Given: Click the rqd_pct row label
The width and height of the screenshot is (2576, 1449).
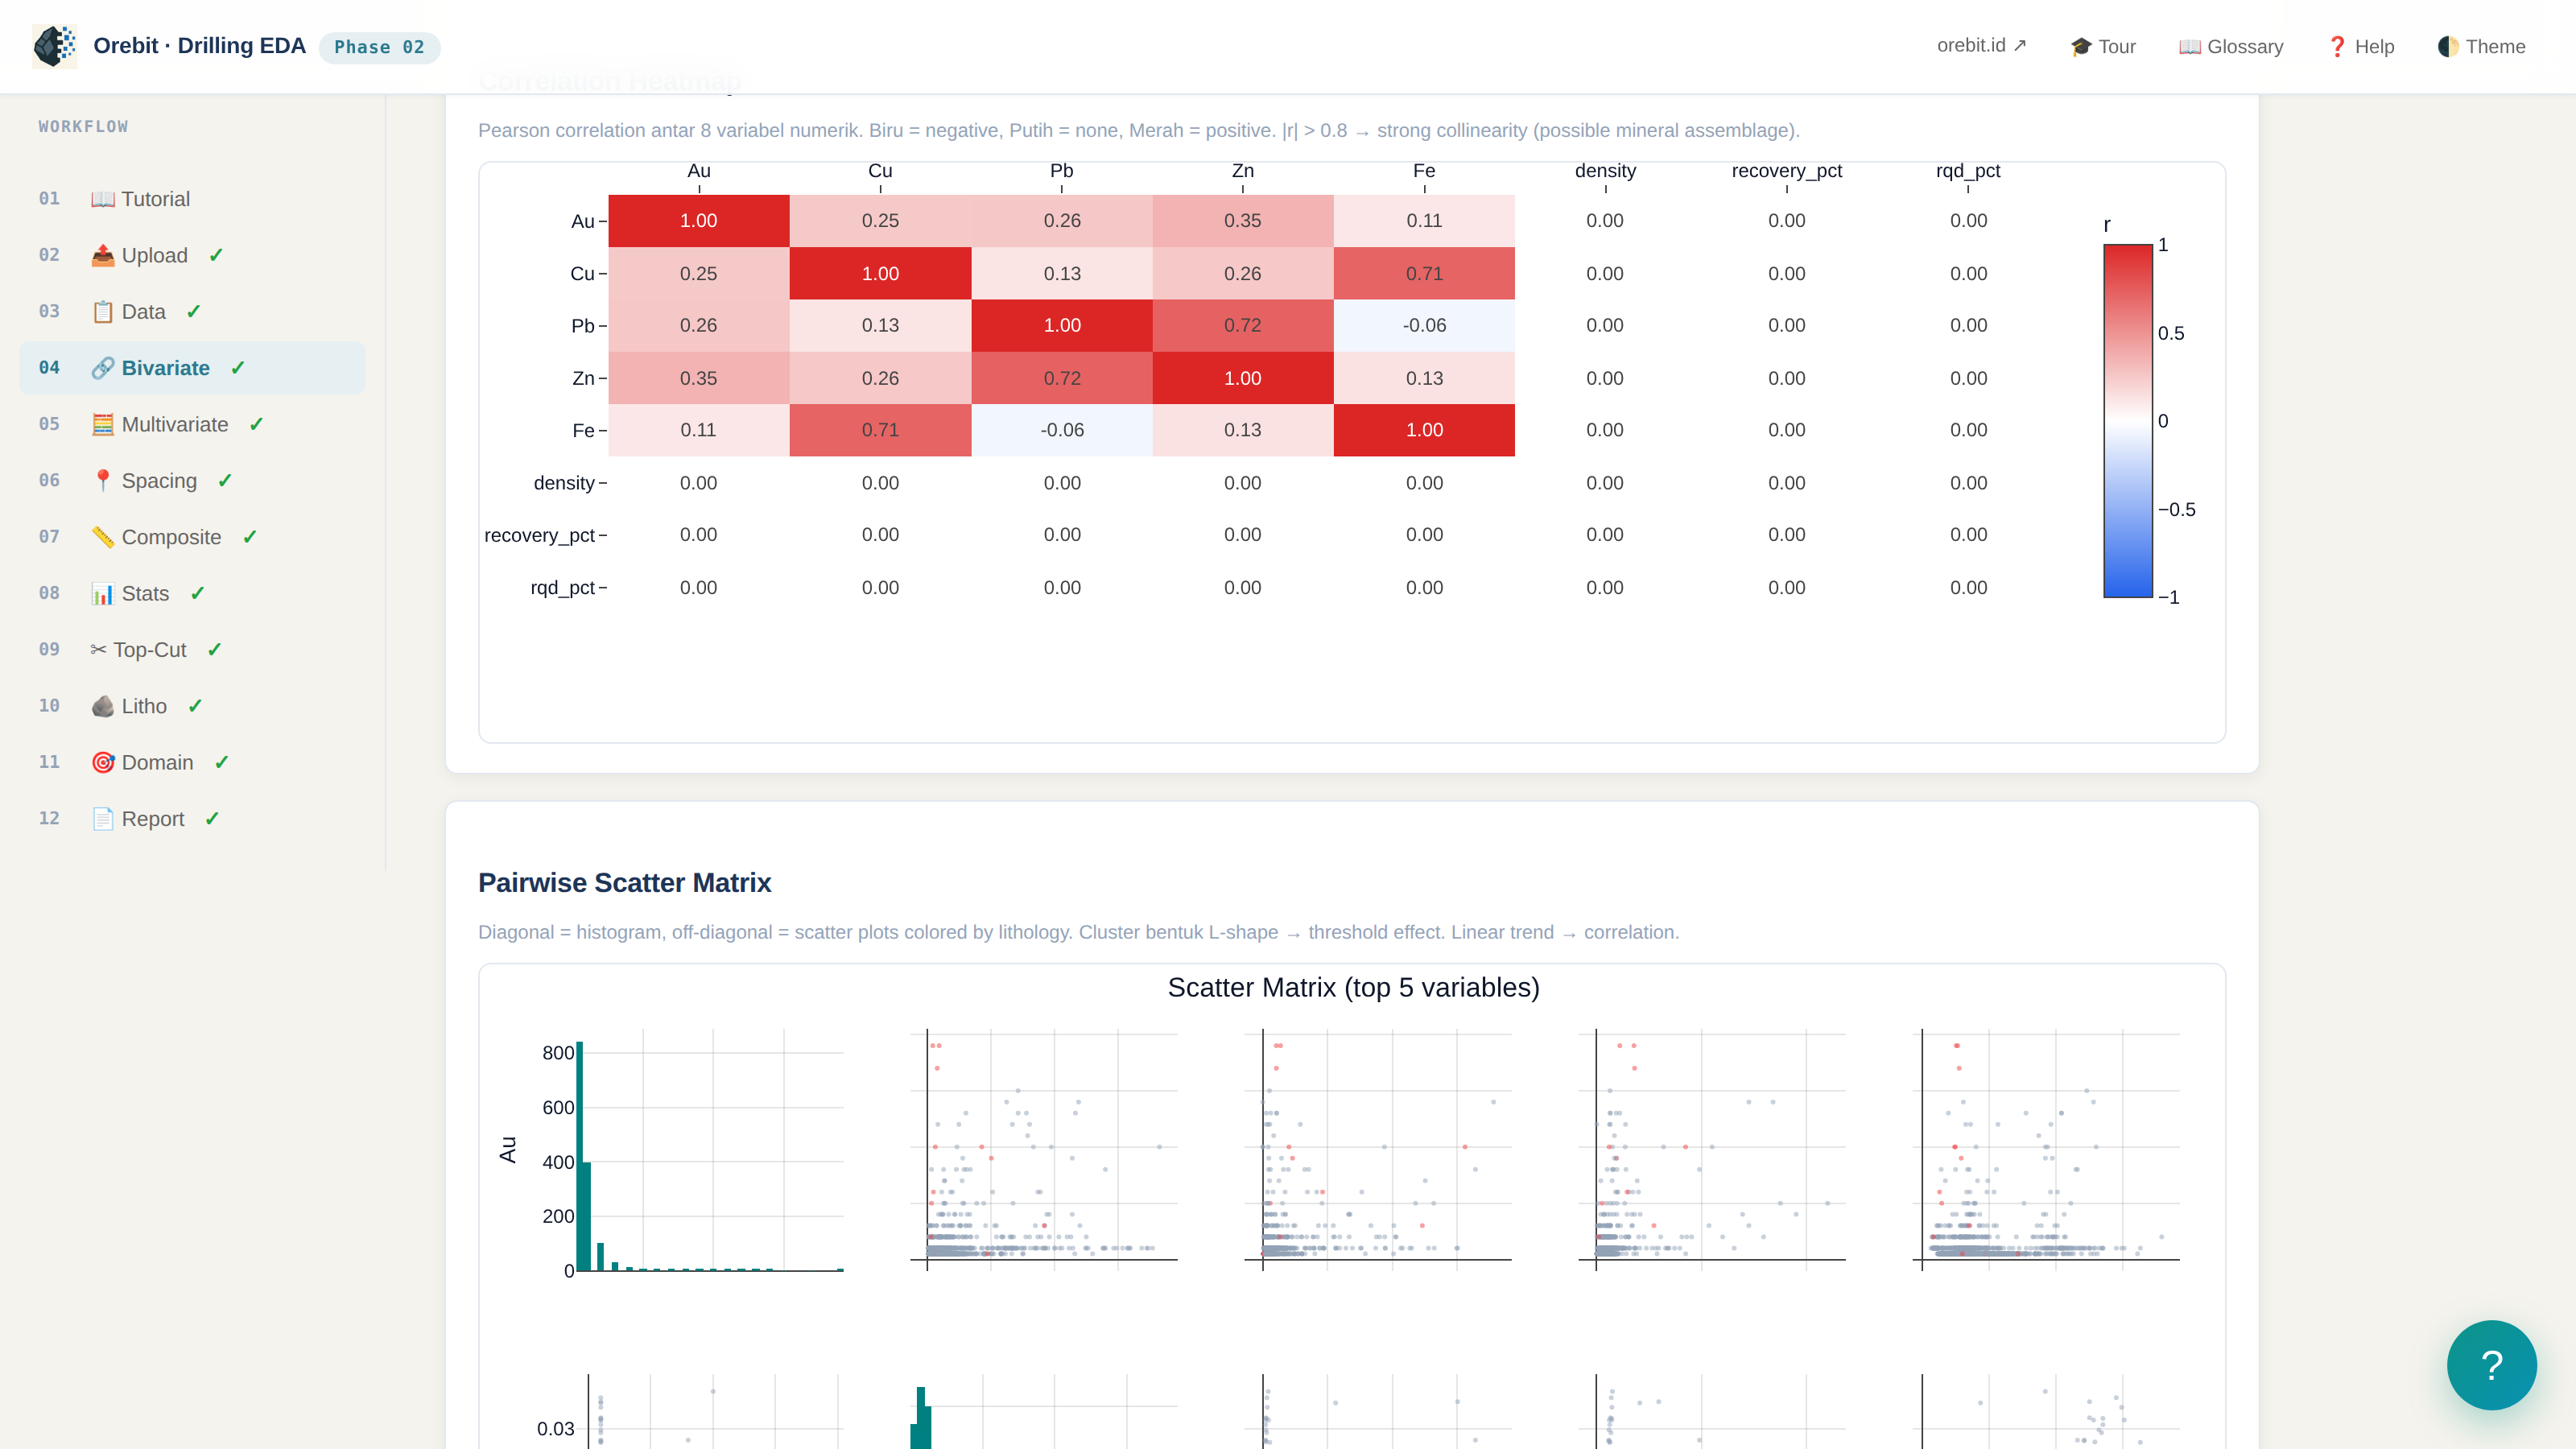Looking at the screenshot, I should click(x=562, y=588).
